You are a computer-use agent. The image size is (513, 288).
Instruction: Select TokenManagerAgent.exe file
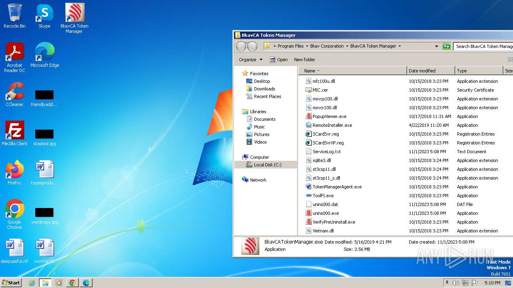[x=337, y=187]
